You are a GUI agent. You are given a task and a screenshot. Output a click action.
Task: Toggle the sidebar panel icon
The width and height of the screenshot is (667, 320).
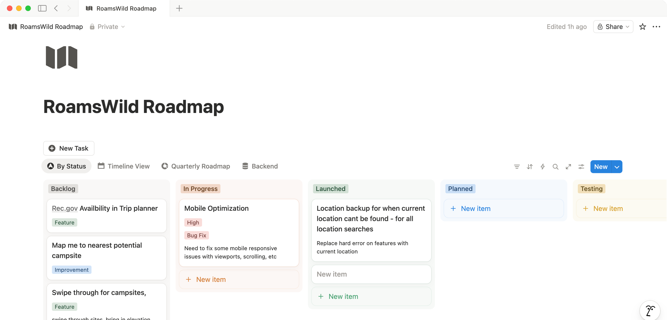42,8
